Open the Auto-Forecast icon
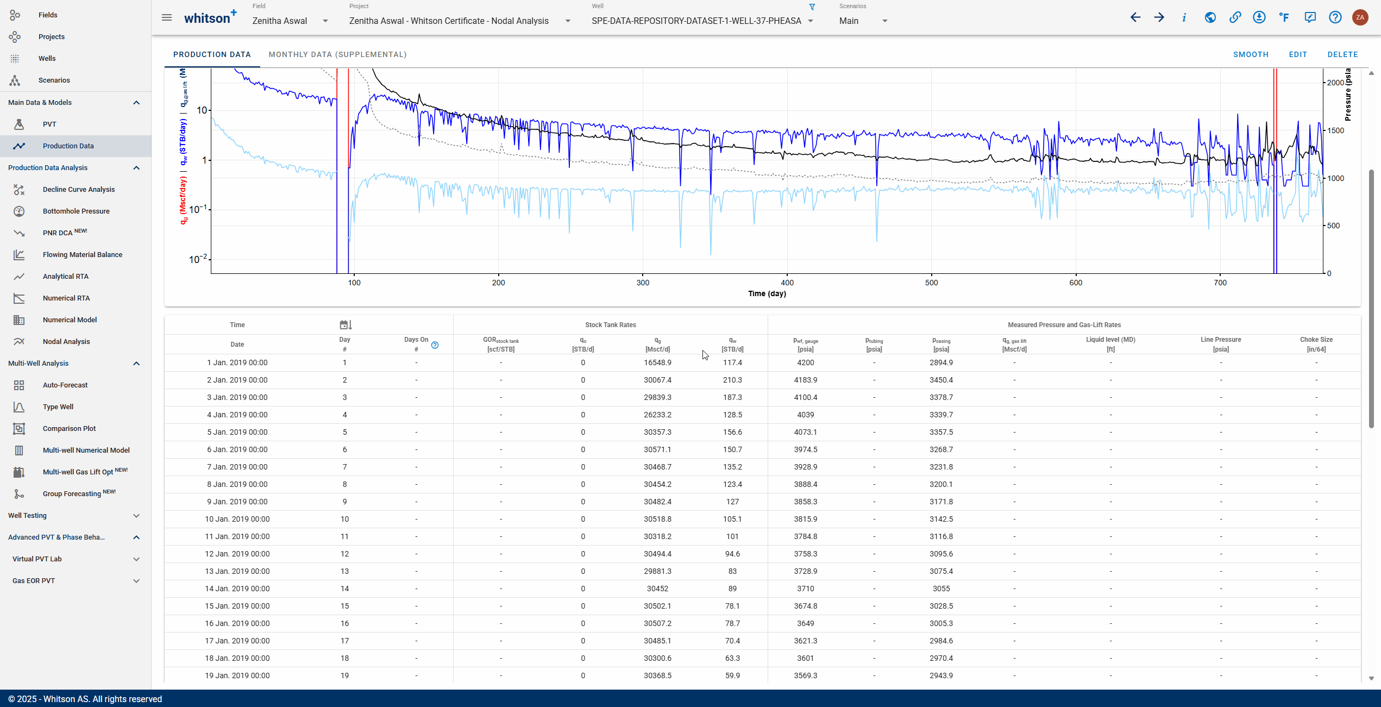The height and width of the screenshot is (707, 1381). [19, 385]
